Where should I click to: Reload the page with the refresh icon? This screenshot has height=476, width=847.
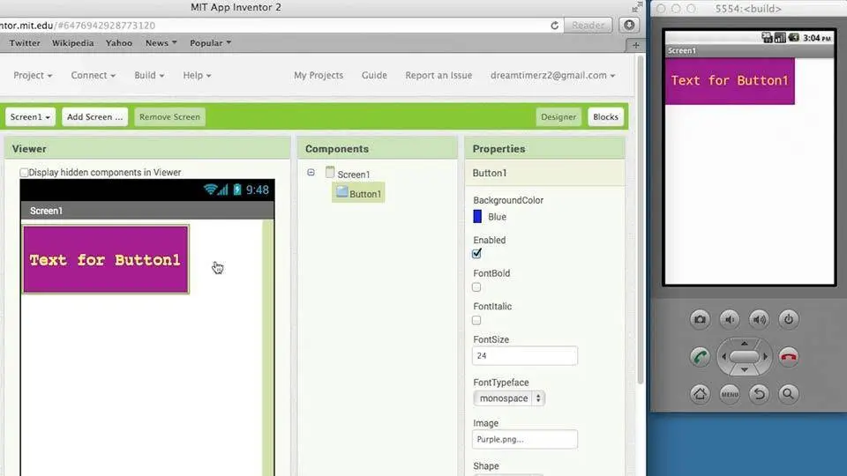point(554,26)
